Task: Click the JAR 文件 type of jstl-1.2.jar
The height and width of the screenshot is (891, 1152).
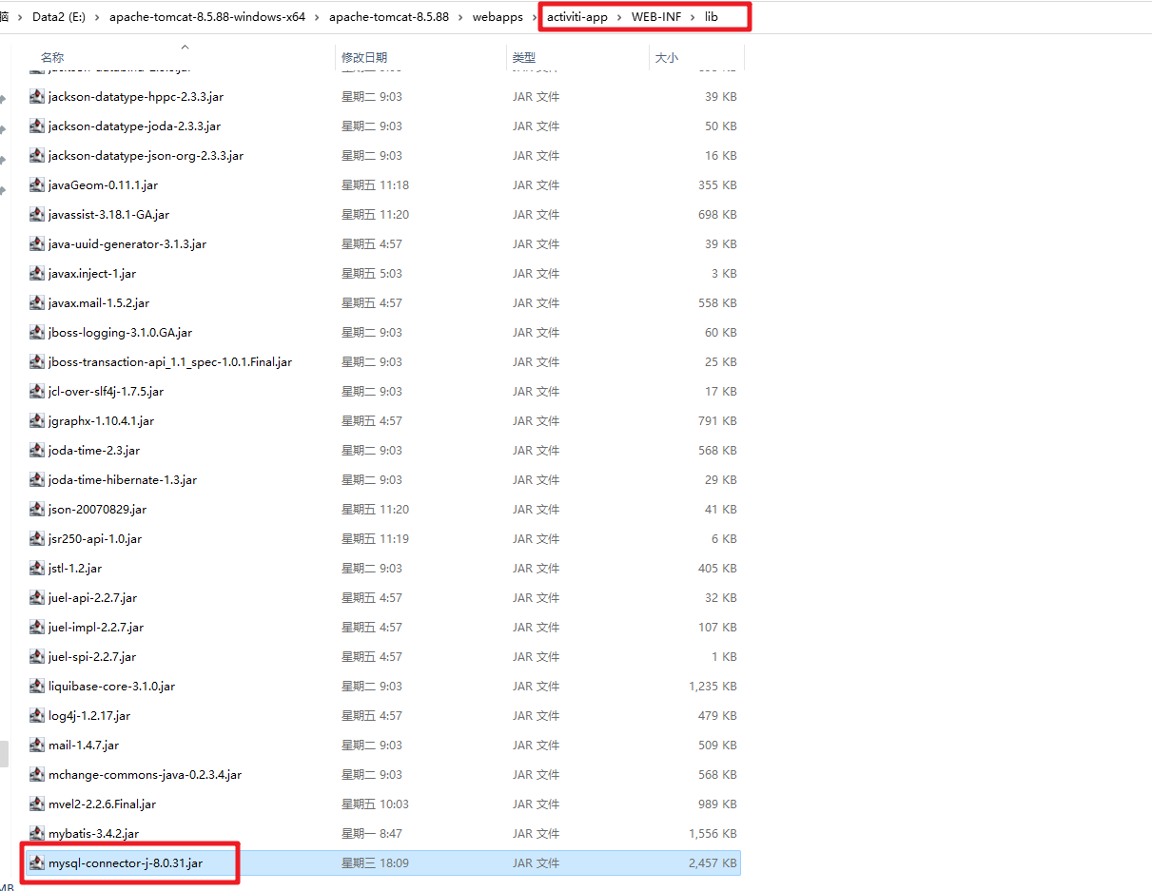Action: point(536,569)
